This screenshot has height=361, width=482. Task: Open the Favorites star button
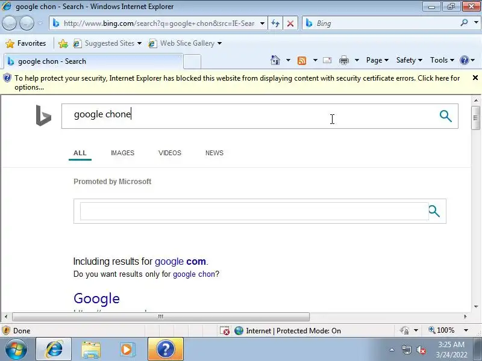coord(26,43)
